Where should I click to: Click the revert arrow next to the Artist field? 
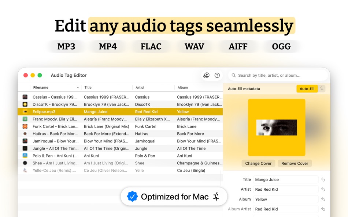point(323,189)
